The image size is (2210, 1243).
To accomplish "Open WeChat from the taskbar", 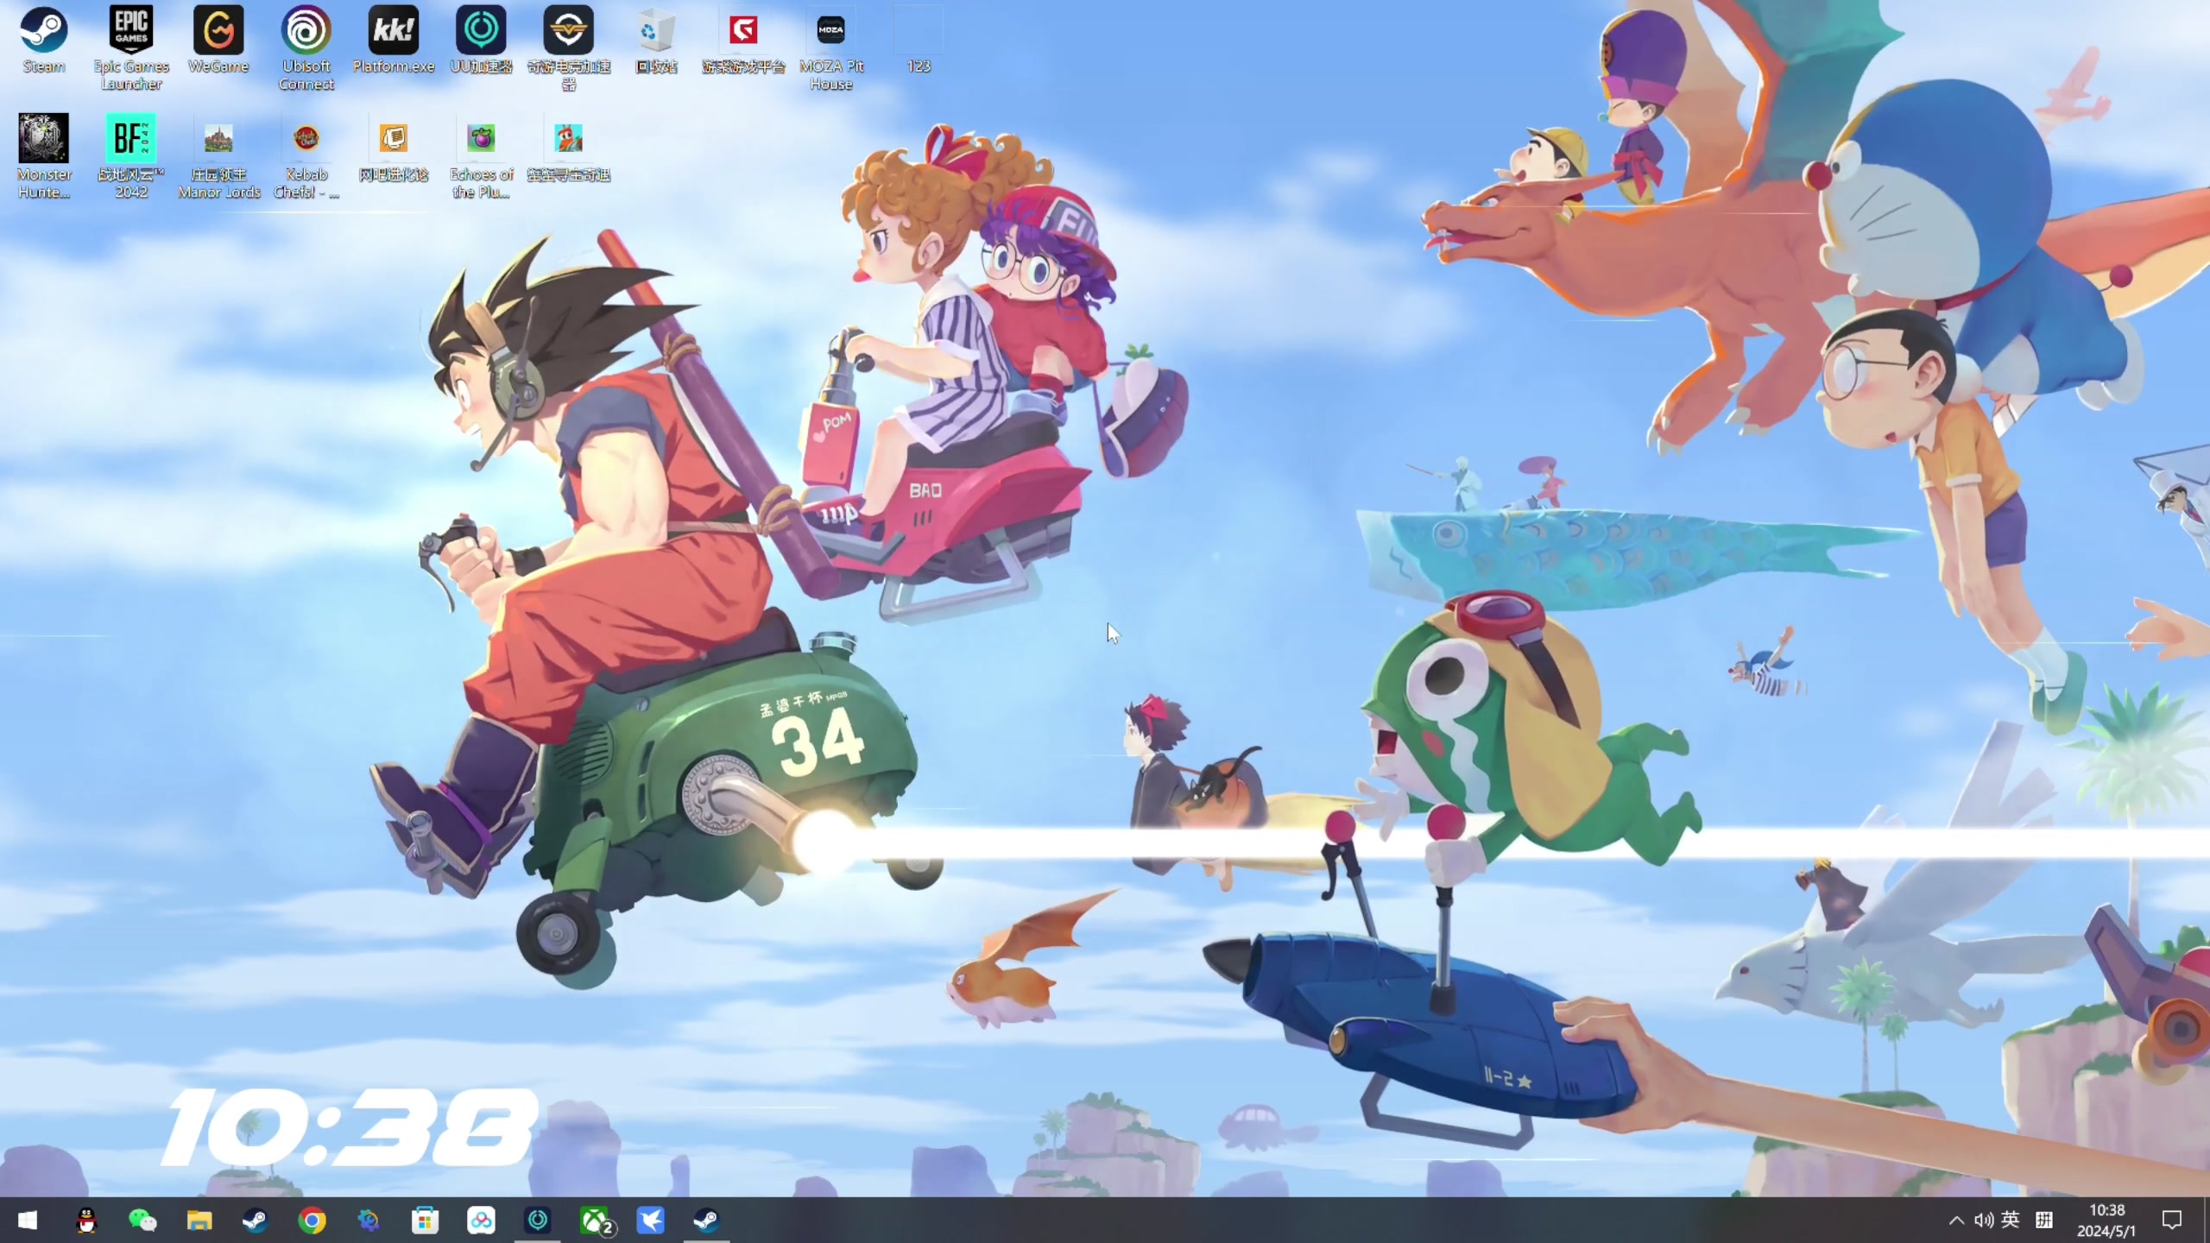I will (142, 1220).
